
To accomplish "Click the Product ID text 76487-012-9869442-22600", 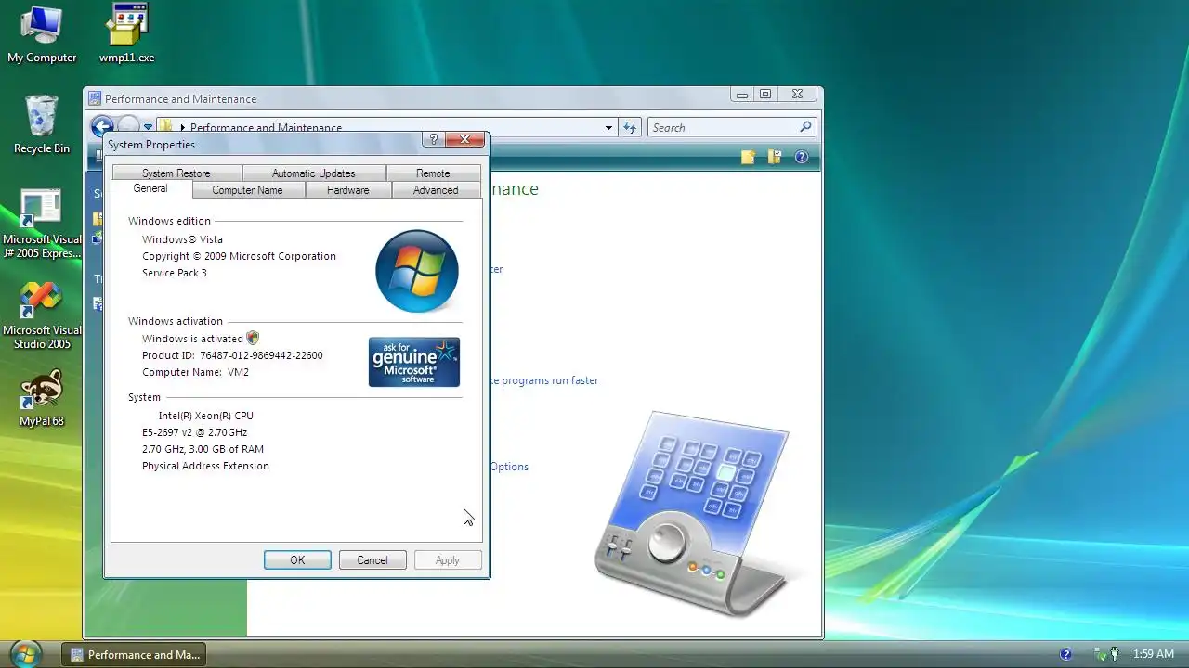I will [232, 355].
